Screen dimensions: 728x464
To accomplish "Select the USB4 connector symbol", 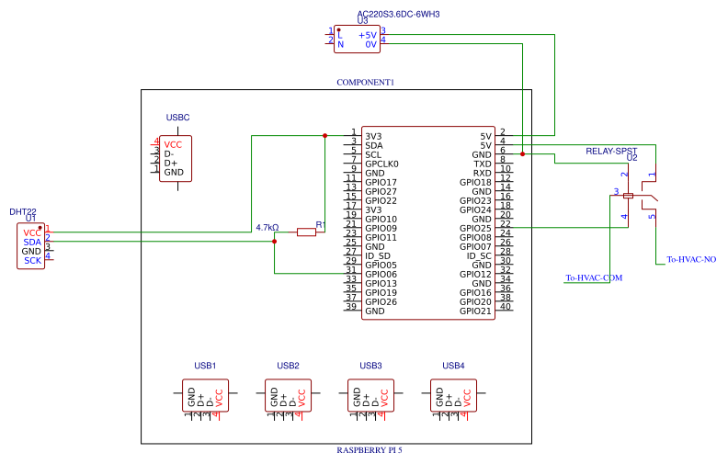I will [x=453, y=395].
